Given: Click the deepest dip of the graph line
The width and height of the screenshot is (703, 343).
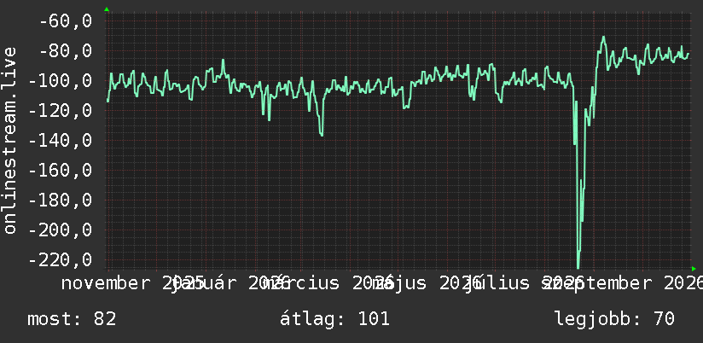Looking at the screenshot, I should tap(578, 267).
